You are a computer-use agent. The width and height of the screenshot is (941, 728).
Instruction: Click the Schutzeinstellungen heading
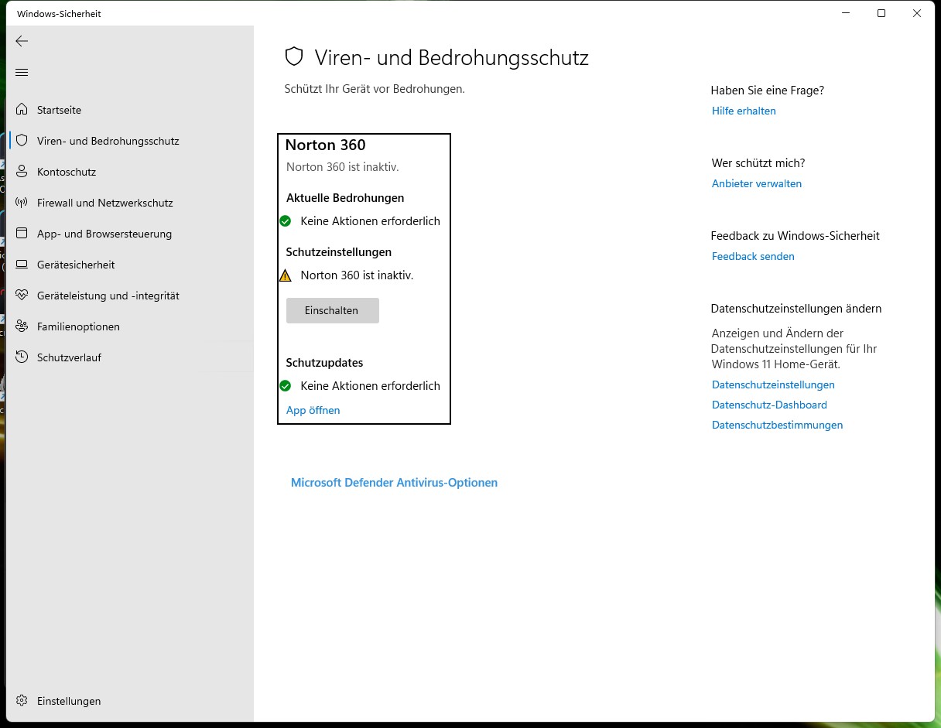[339, 252]
